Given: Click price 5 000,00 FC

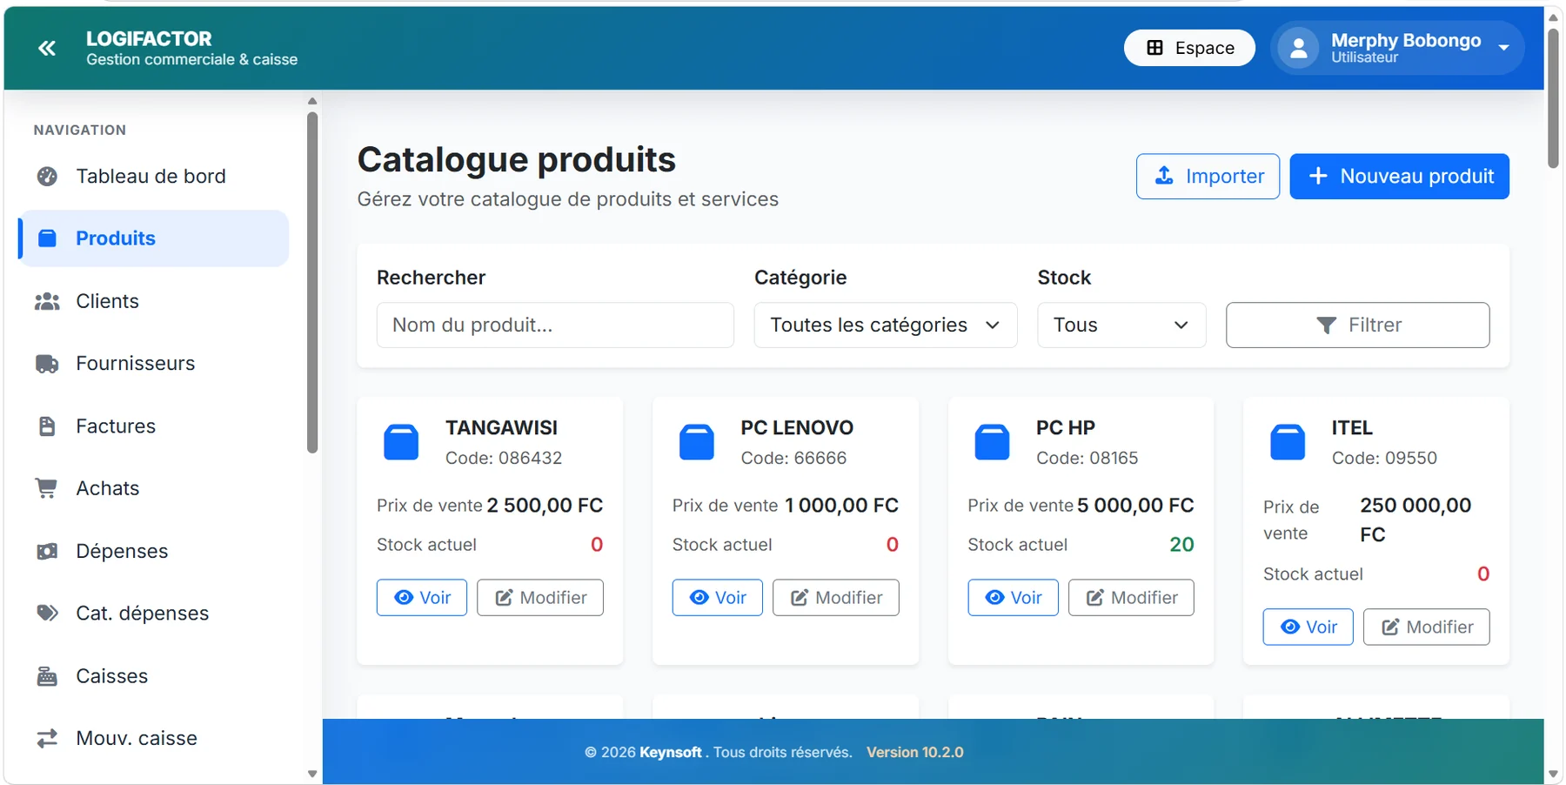Looking at the screenshot, I should [x=1135, y=506].
